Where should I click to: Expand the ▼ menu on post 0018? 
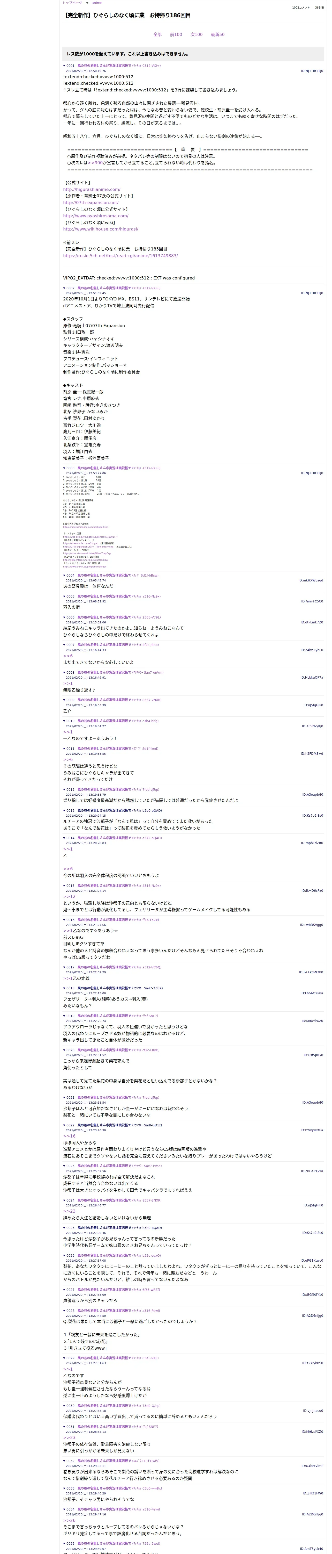tap(64, 988)
